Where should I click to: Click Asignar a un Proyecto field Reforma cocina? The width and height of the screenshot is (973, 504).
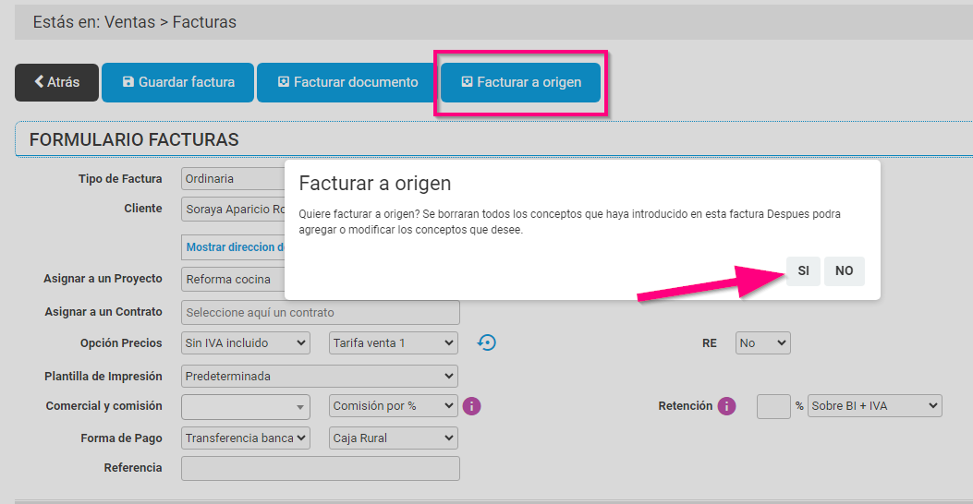pyautogui.click(x=233, y=279)
